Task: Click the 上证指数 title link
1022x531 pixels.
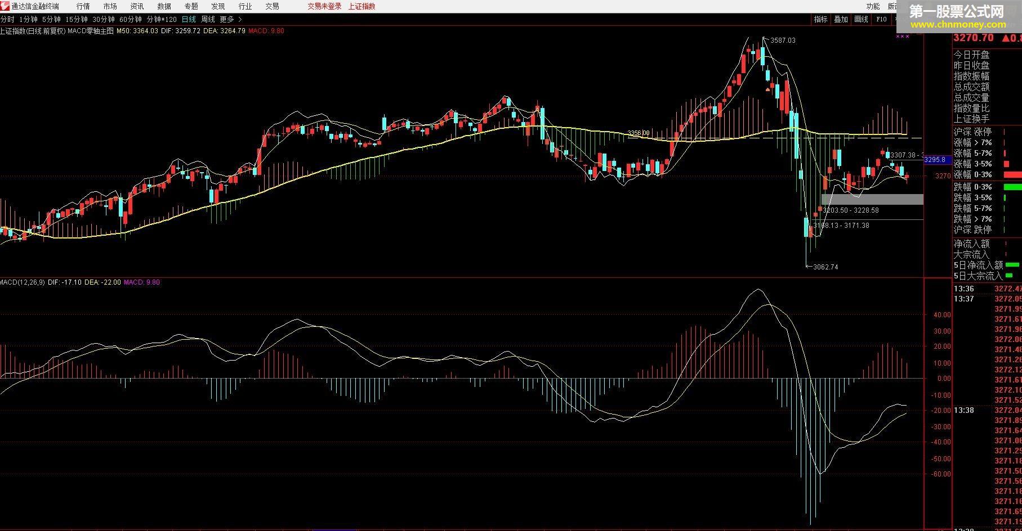Action: tap(362, 6)
